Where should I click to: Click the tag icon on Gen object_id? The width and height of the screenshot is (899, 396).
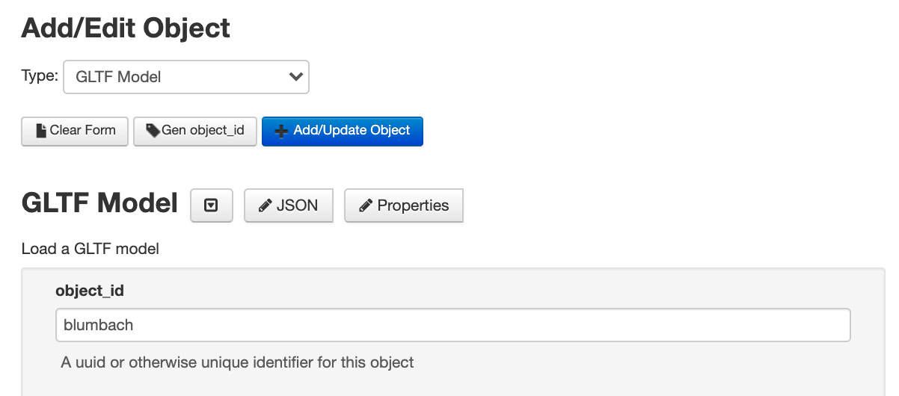tap(153, 131)
